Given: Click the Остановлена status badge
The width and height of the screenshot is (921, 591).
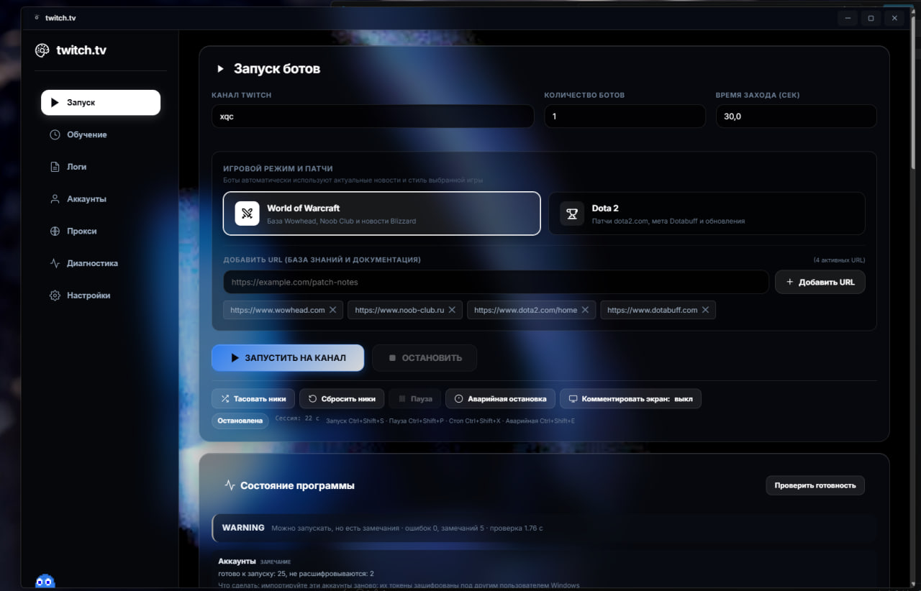Looking at the screenshot, I should pyautogui.click(x=240, y=421).
